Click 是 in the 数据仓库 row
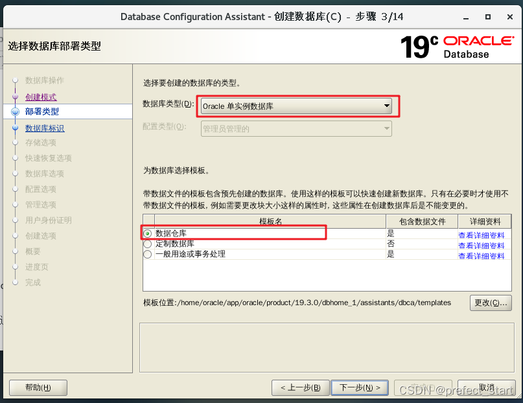The height and width of the screenshot is (403, 523). click(391, 233)
